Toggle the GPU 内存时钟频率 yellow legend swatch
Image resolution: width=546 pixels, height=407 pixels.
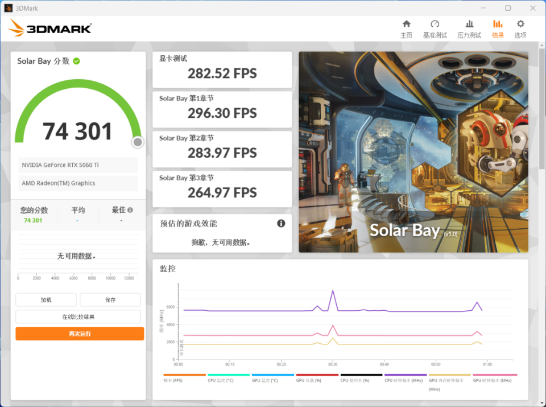(450, 375)
